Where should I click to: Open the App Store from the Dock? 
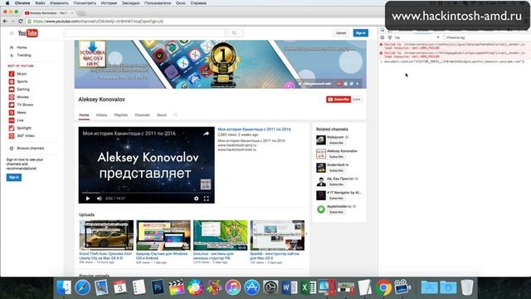251,287
